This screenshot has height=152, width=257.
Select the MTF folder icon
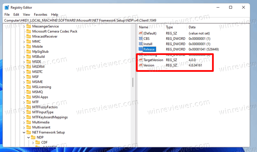click(x=29, y=102)
